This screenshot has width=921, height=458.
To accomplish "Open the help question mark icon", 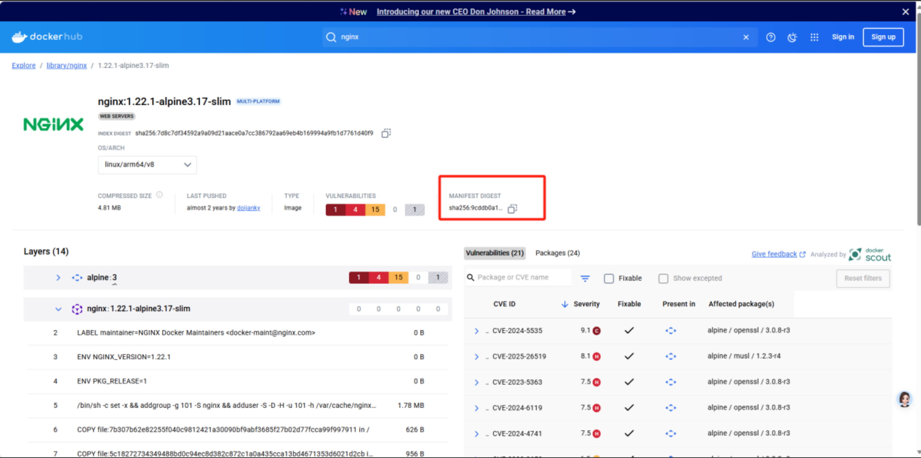I will [x=771, y=37].
